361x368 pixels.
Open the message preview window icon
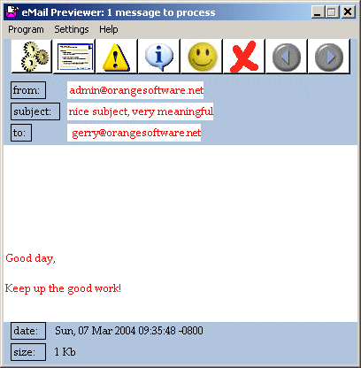click(x=74, y=56)
